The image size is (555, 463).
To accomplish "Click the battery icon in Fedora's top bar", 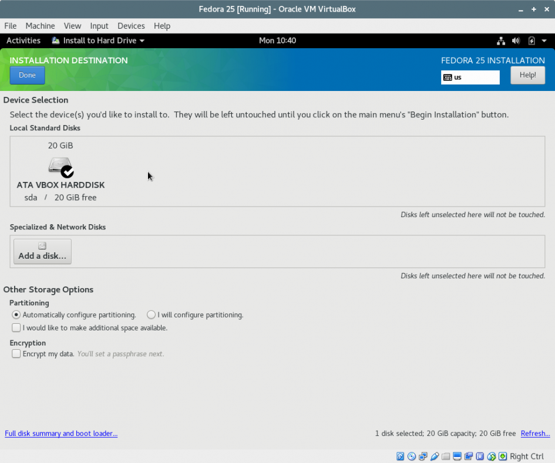I will click(530, 40).
